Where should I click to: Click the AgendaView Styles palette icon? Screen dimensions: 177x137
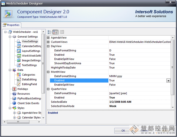[x=19, y=113]
